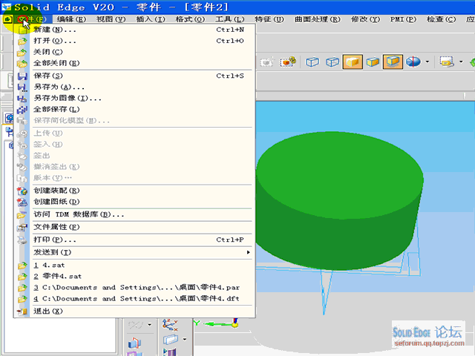
Task: Click the blue sphere section-view icon
Action: [x=413, y=62]
